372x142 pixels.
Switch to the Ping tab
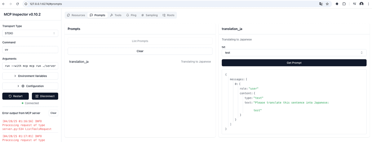131,15
